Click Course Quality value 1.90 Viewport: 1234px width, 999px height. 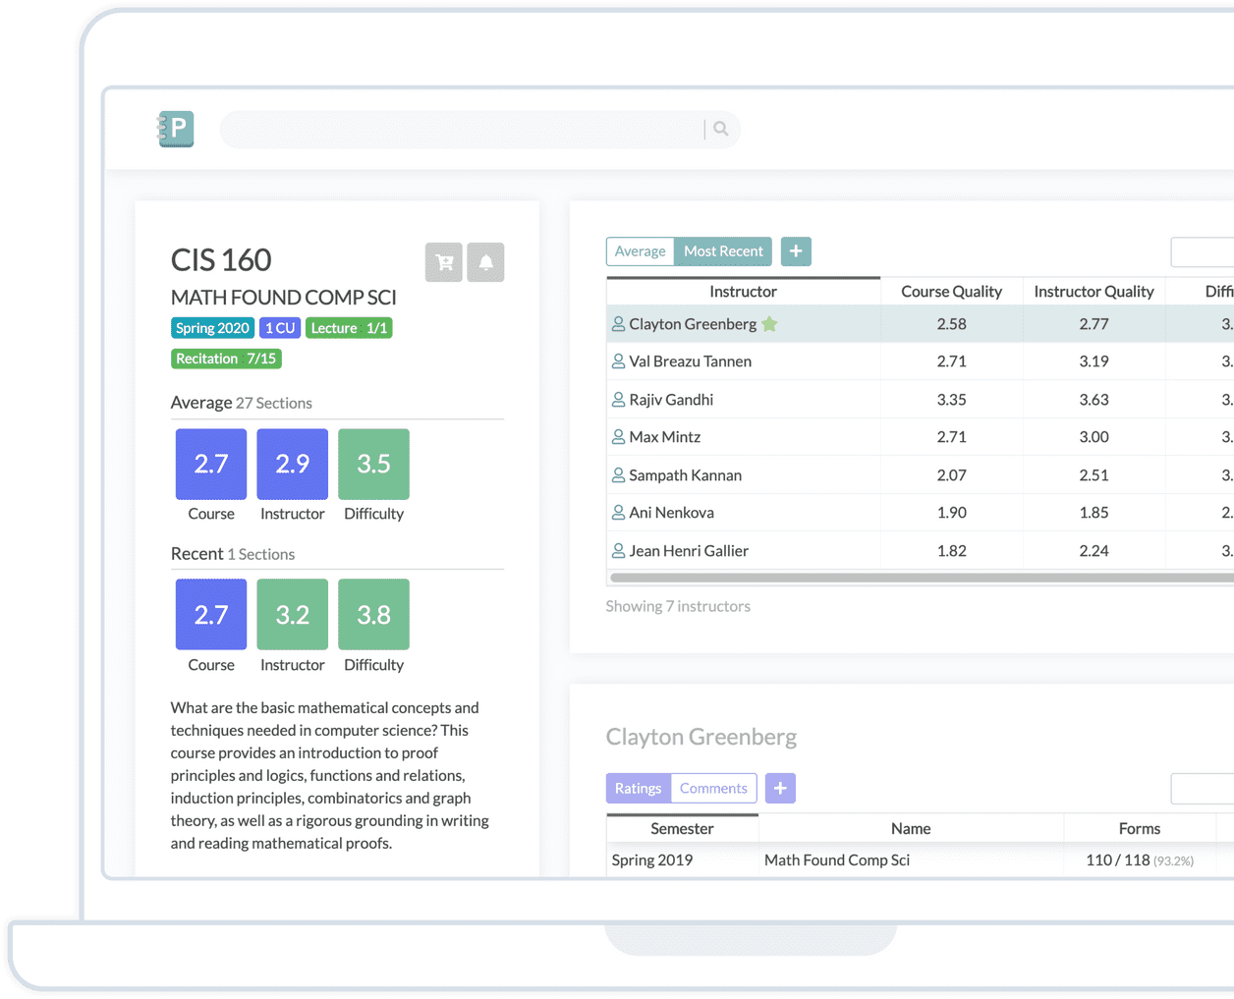[x=951, y=513]
